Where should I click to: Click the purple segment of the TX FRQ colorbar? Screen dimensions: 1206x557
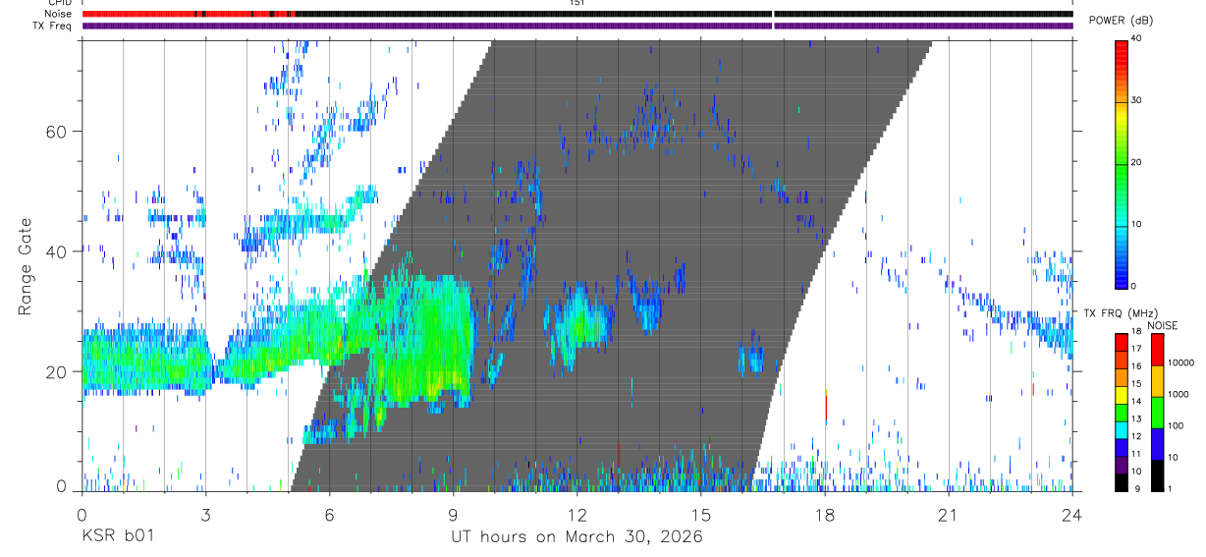(x=1122, y=465)
